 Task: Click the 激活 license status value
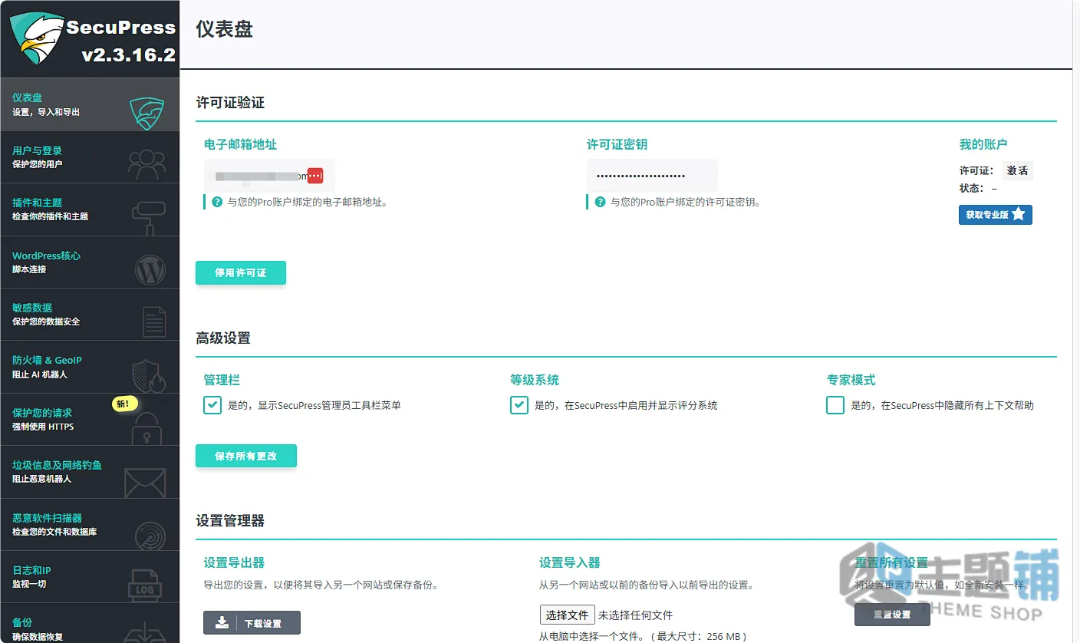1018,171
